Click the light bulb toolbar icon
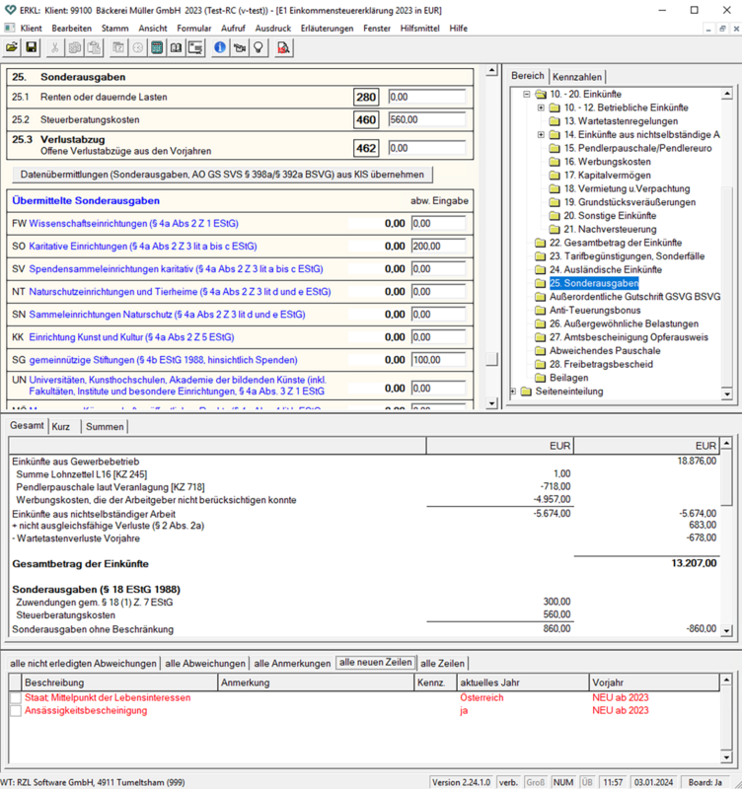Viewport: 742px width, 789px height. [259, 47]
